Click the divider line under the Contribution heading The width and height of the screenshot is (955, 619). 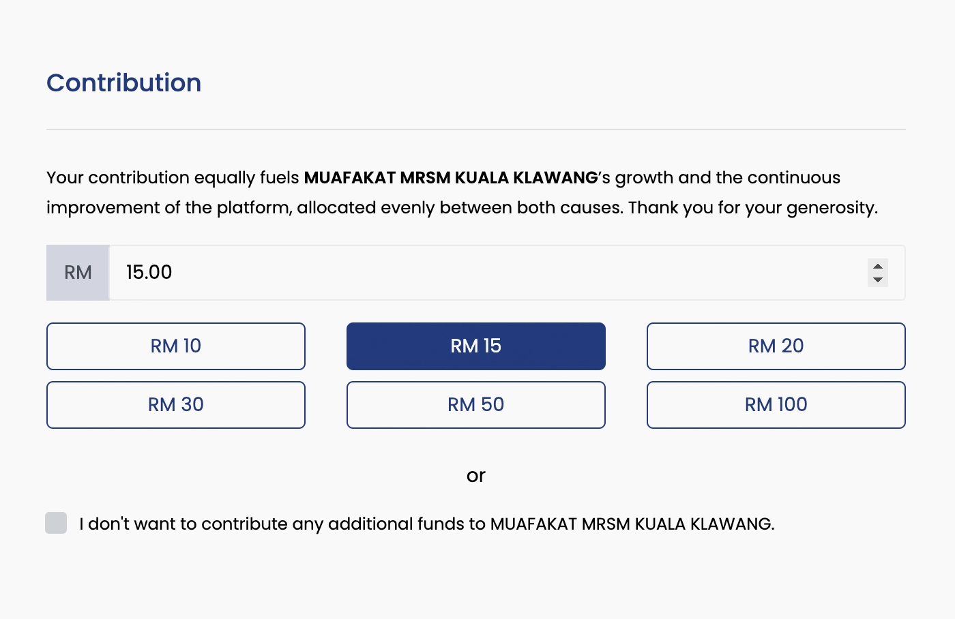pos(476,130)
